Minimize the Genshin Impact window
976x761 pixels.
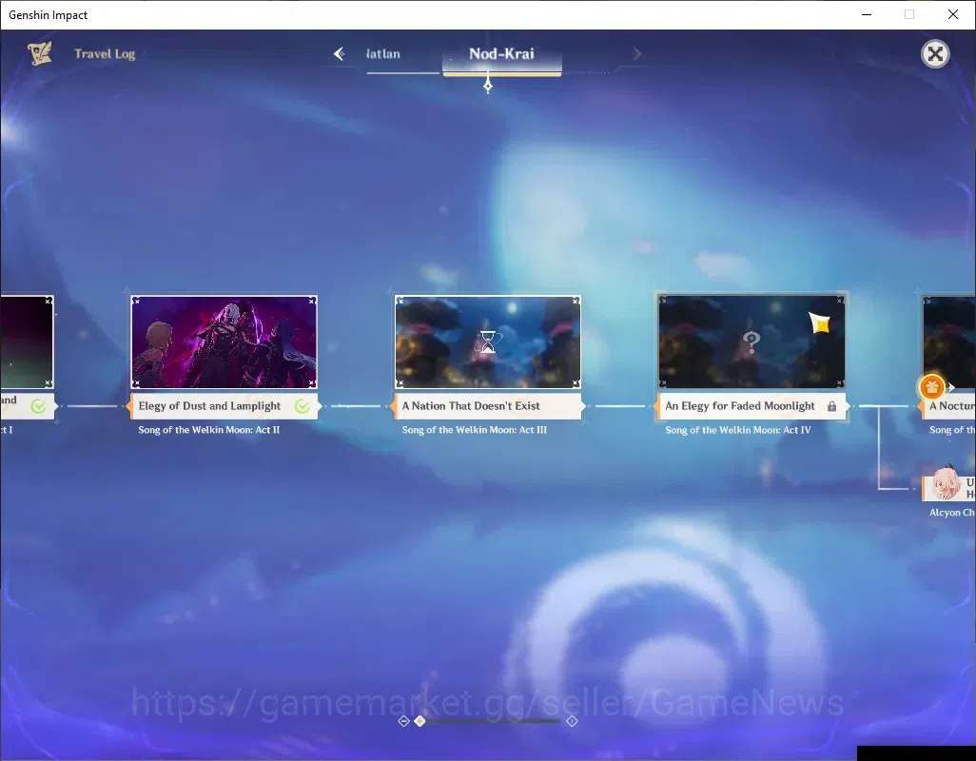pyautogui.click(x=867, y=14)
